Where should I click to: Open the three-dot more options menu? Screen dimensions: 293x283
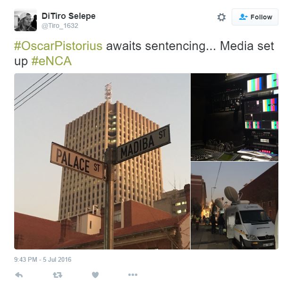[133, 275]
